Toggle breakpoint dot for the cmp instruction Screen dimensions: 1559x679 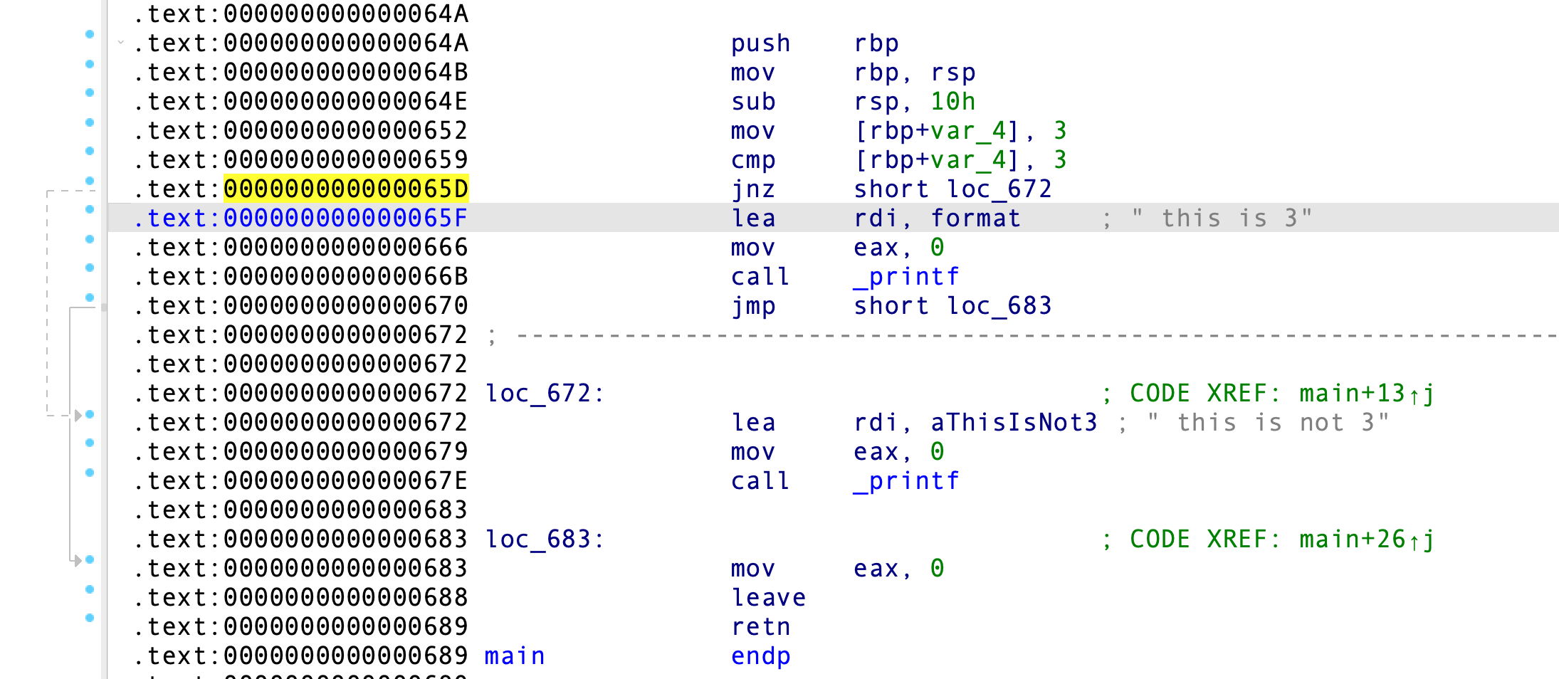click(x=90, y=151)
